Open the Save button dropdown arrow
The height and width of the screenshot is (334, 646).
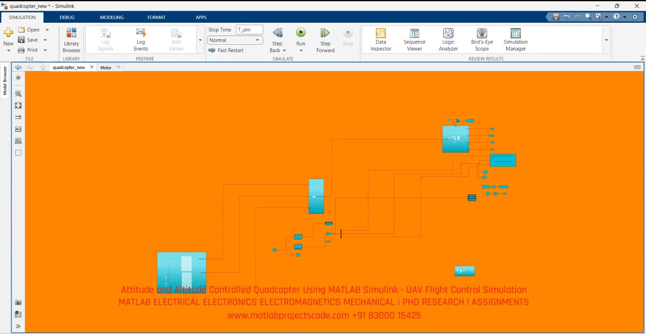coord(45,40)
